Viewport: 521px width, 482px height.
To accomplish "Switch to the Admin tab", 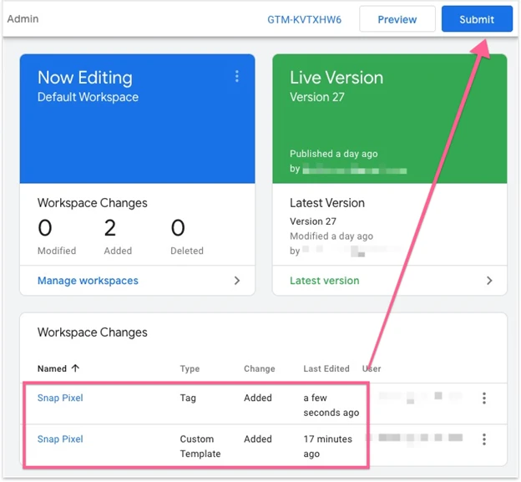I will pyautogui.click(x=23, y=18).
